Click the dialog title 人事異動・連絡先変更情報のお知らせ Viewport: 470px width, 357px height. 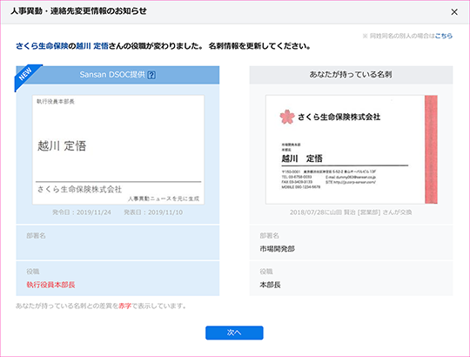79,11
